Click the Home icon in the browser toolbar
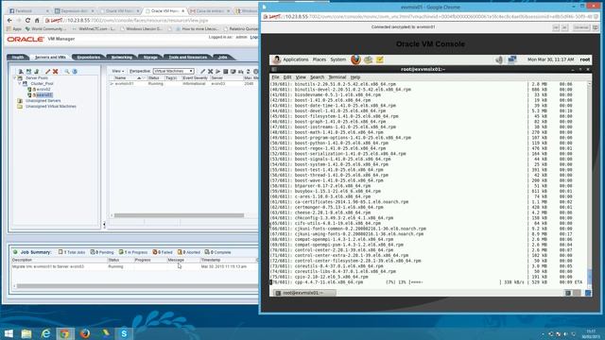 [x=37, y=21]
